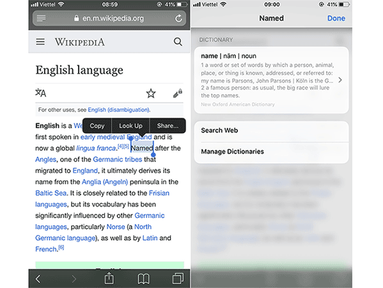Tap the Safari forward arrow

(x=74, y=278)
